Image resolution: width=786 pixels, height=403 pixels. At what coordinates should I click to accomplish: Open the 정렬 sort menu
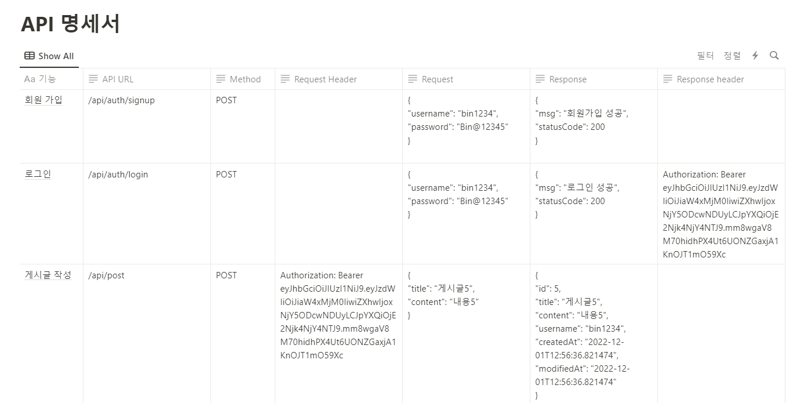pos(732,56)
